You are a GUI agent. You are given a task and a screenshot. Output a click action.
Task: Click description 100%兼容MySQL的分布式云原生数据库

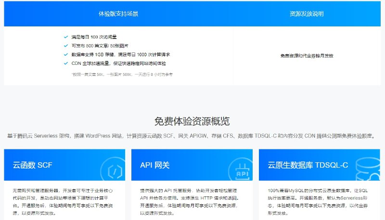click(x=318, y=202)
